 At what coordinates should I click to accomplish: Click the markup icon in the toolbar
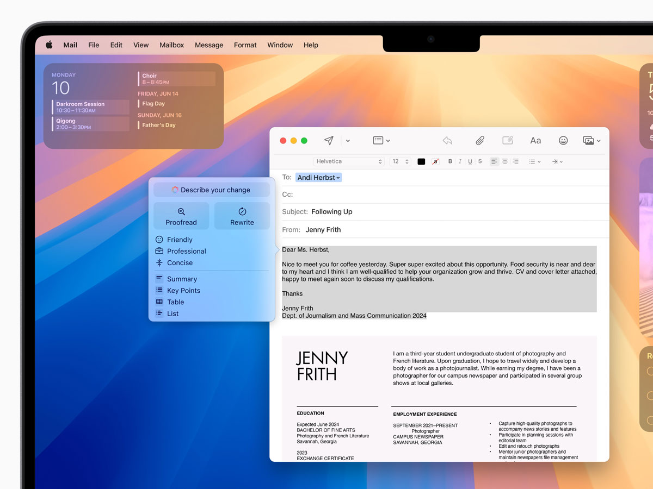click(x=508, y=141)
